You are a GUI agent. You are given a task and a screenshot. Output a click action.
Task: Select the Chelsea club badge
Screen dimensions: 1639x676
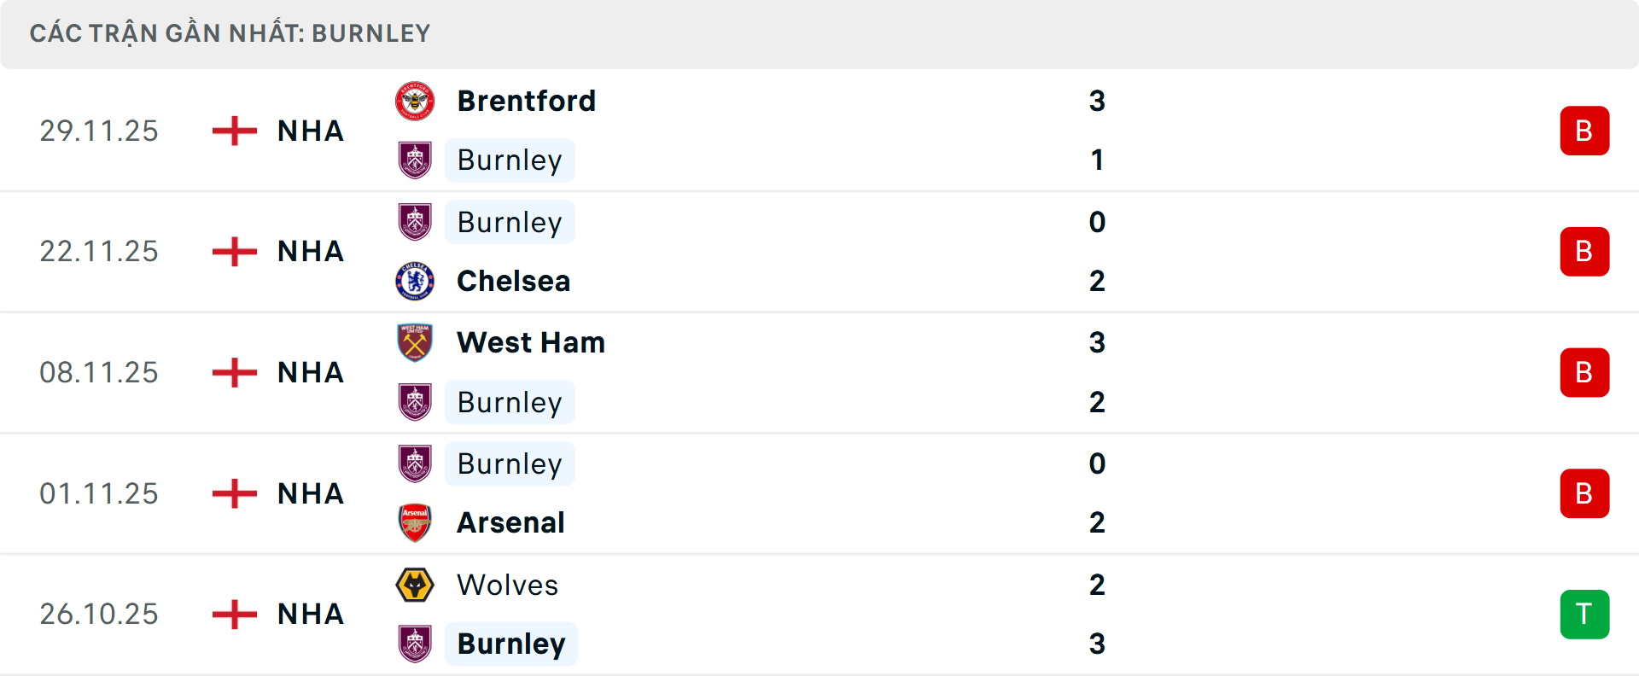[x=416, y=281]
